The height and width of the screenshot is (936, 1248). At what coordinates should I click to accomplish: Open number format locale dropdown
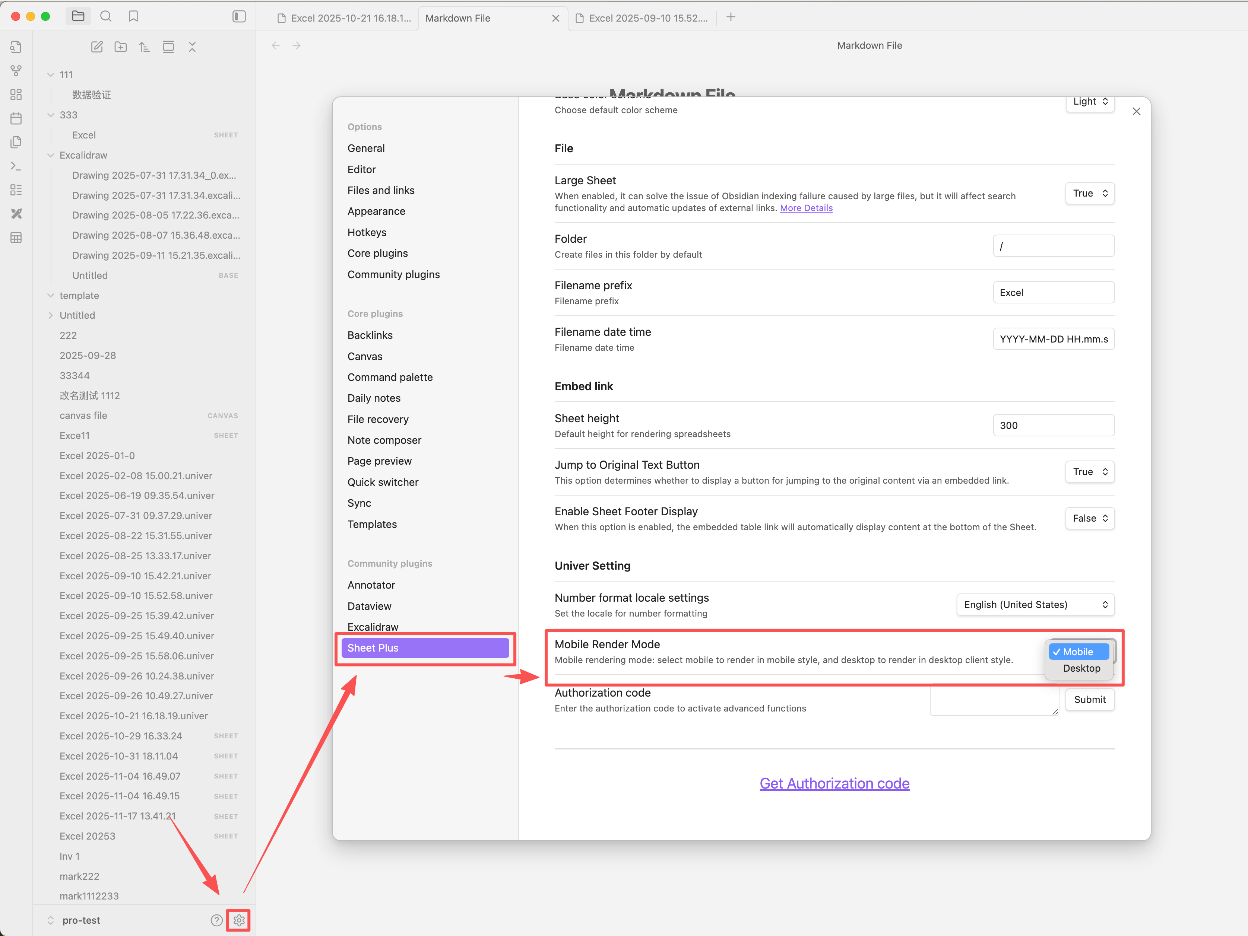(1035, 604)
